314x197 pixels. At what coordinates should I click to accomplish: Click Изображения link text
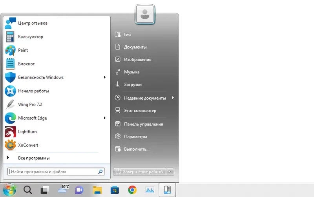[x=138, y=60]
